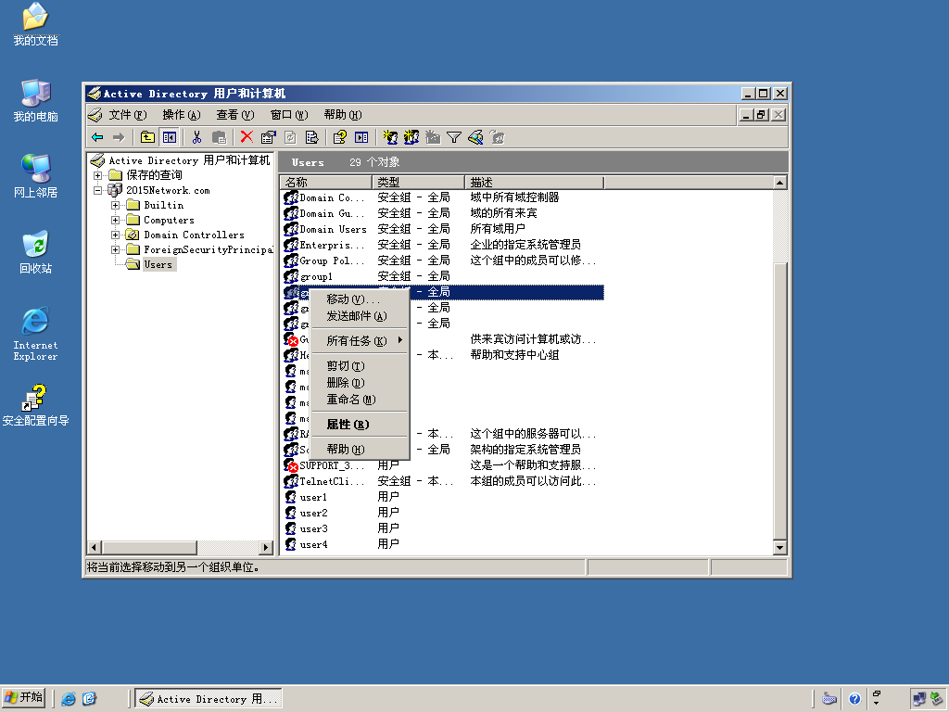The height and width of the screenshot is (712, 949).
Task: Sort by the 类型 column header
Action: pyautogui.click(x=419, y=183)
